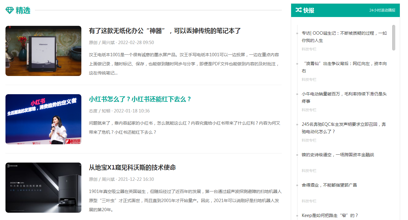This screenshot has width=408, height=220.
Task: Click 科技专栏 tag under 浪胃仙 item
Action: [309, 80]
